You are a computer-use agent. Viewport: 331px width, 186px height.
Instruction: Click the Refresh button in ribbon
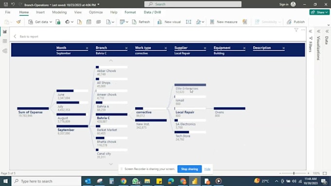click(x=141, y=22)
